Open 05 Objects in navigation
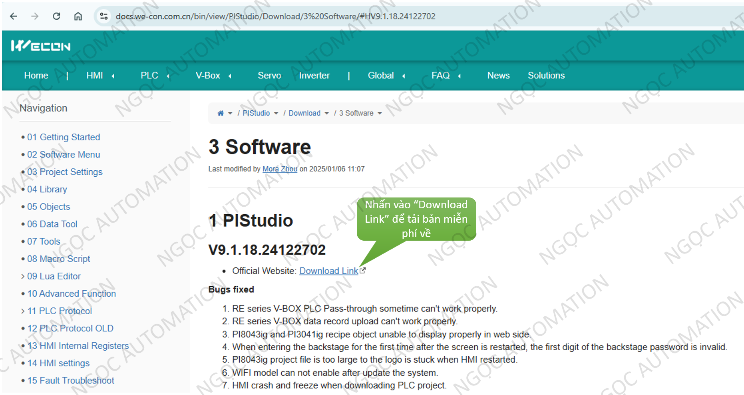The image size is (744, 395). tap(49, 207)
